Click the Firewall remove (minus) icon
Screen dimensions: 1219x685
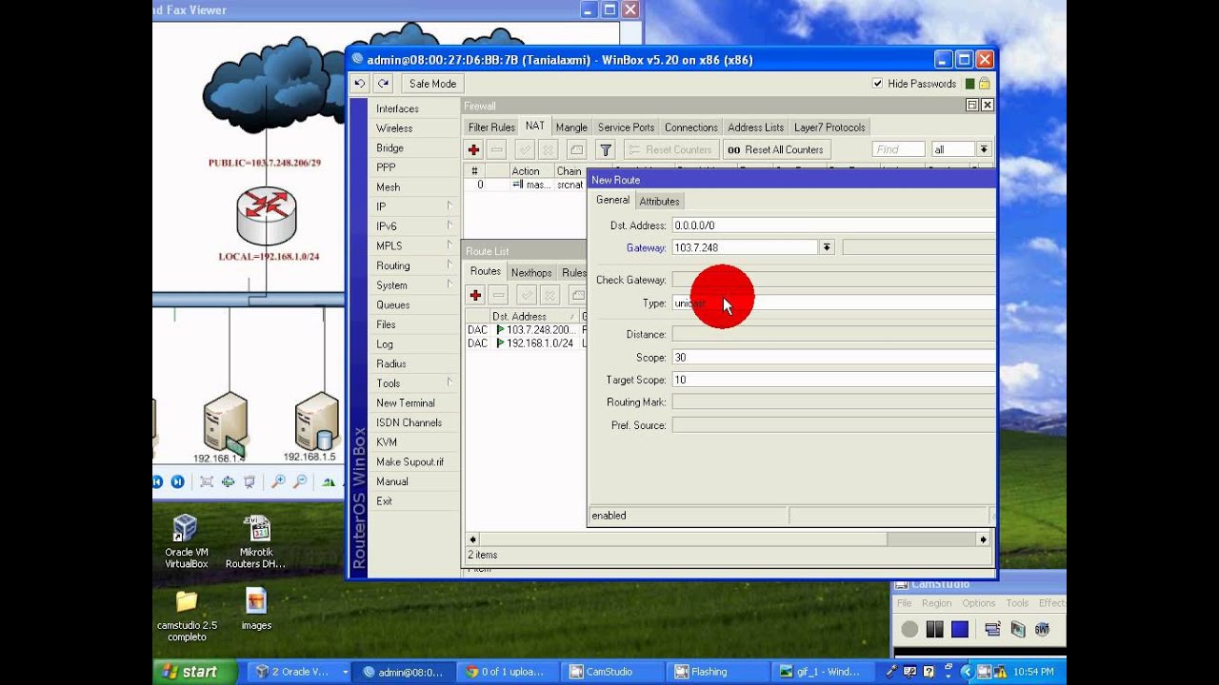[496, 149]
